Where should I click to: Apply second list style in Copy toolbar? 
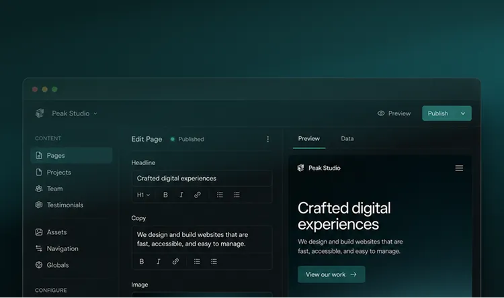214,261
